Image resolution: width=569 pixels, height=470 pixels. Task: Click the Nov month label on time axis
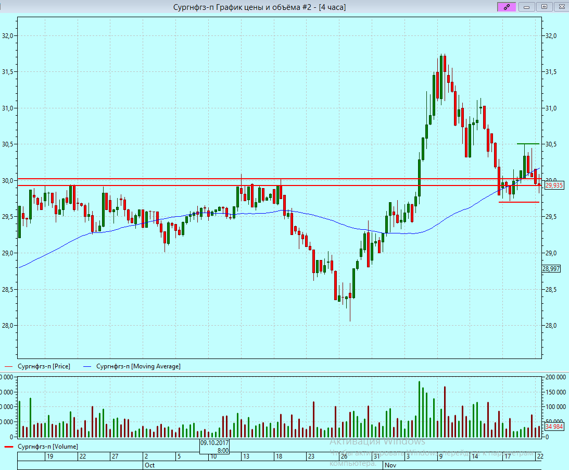click(x=390, y=465)
